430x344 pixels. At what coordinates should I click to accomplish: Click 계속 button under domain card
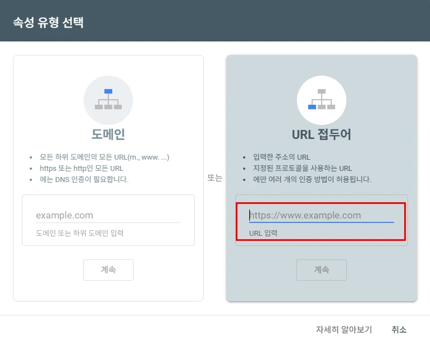pyautogui.click(x=108, y=270)
